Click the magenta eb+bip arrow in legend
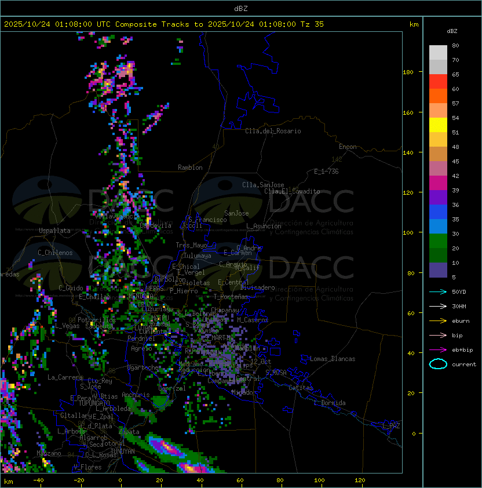 point(438,350)
